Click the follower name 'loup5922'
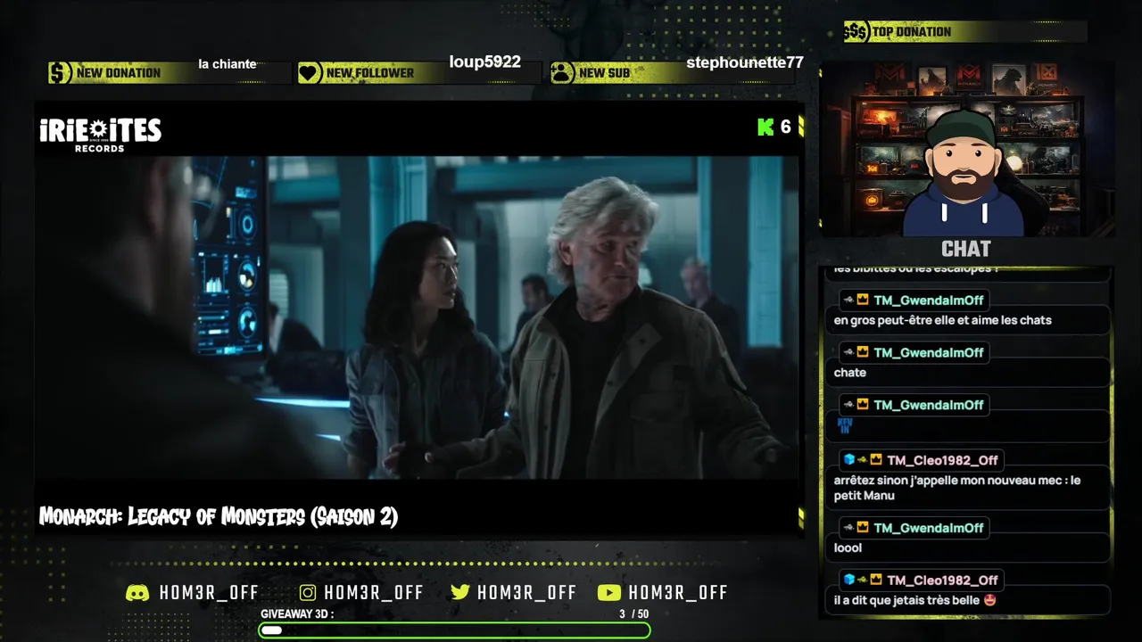The width and height of the screenshot is (1142, 642). 484,62
